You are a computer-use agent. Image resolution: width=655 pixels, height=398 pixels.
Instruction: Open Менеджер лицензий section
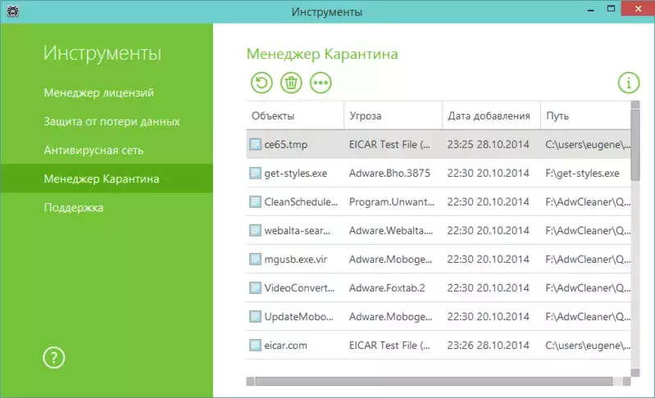coord(98,93)
